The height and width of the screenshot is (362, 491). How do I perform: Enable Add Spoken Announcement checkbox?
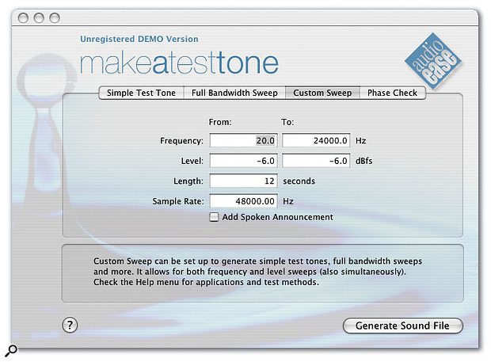click(214, 217)
